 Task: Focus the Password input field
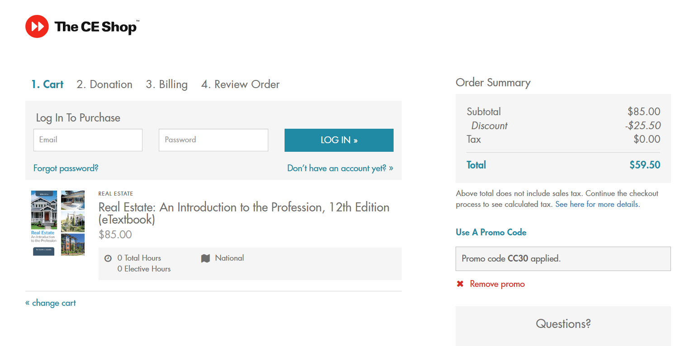pyautogui.click(x=213, y=140)
